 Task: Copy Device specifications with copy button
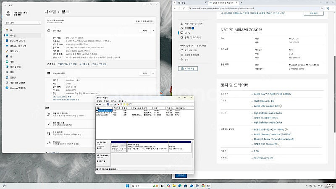[145, 31]
